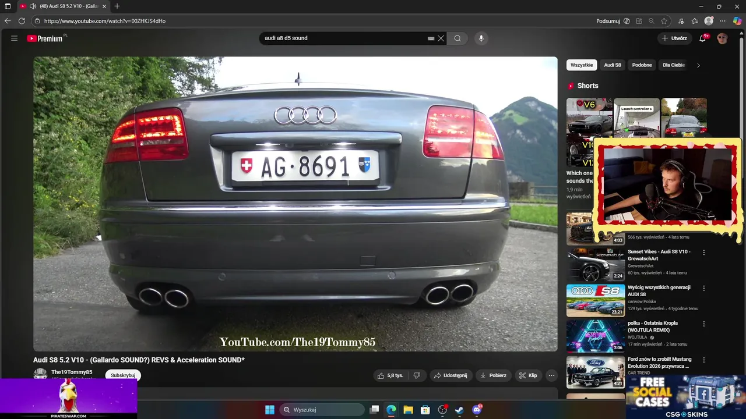Show more filter chips with right chevron
The image size is (746, 419).
(698, 65)
